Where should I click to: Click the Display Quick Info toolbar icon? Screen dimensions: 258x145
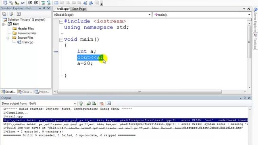point(17,3)
